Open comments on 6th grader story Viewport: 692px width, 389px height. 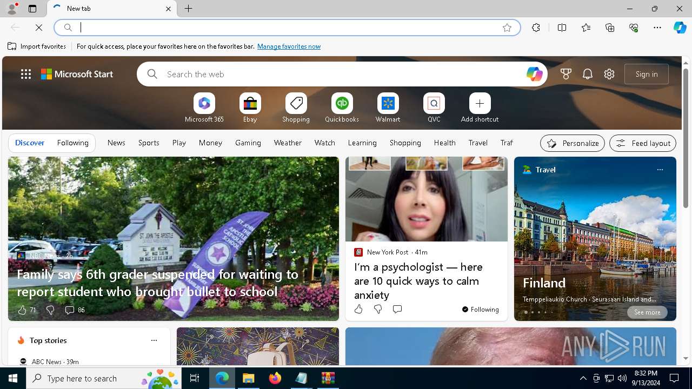75,310
